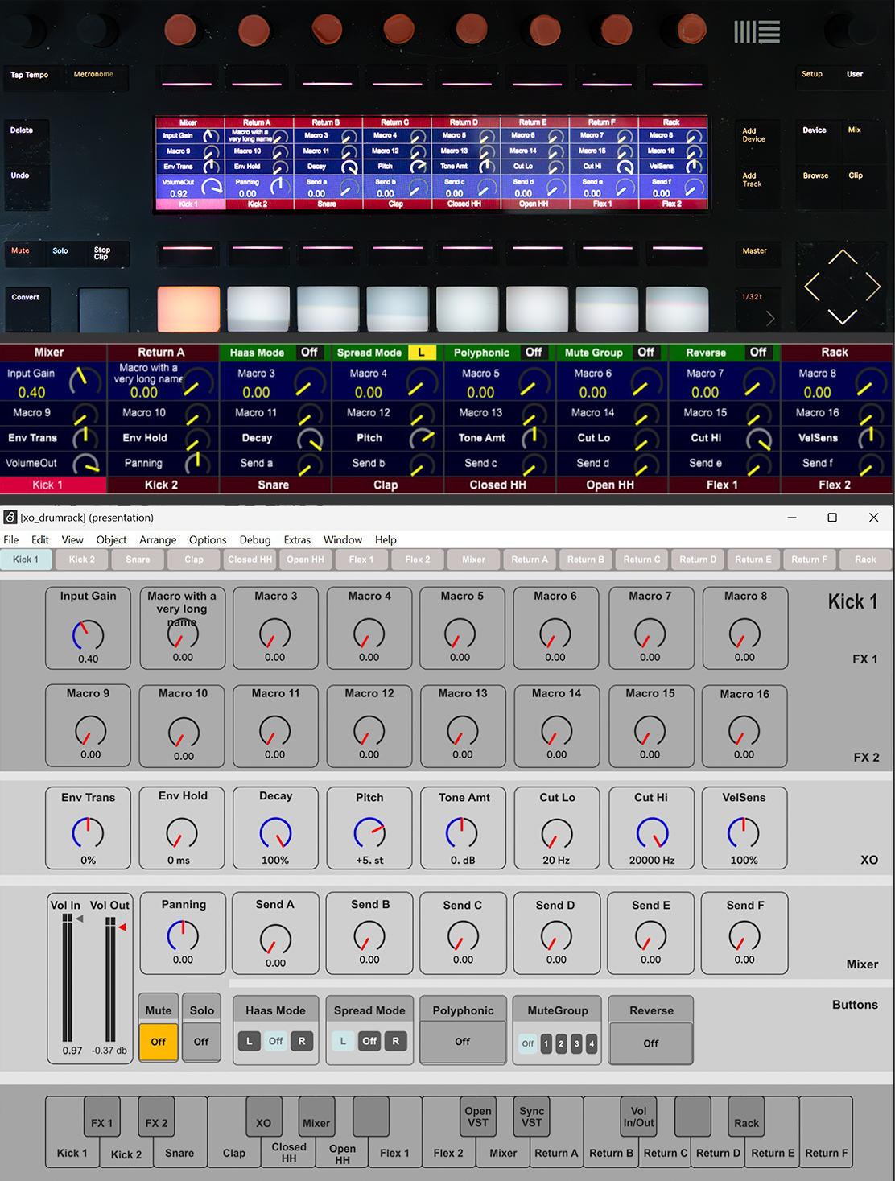Click the Max application icon in title bar
Screen dimensions: 895x1181
tap(10, 518)
